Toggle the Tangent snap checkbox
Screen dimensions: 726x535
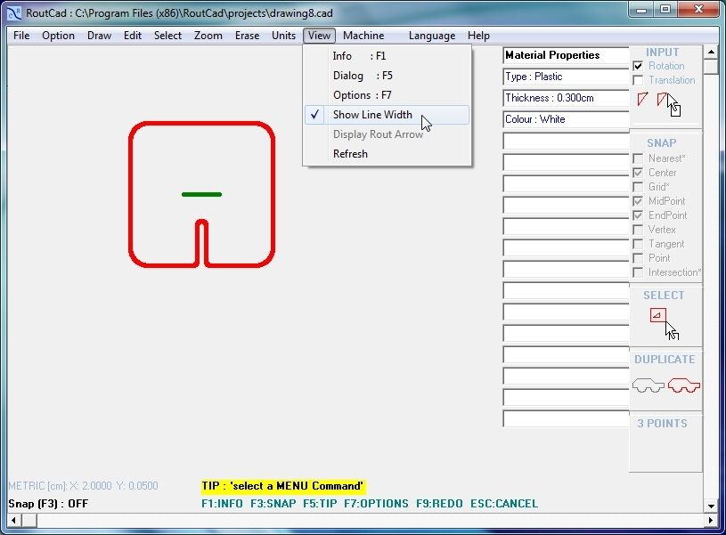tap(638, 244)
